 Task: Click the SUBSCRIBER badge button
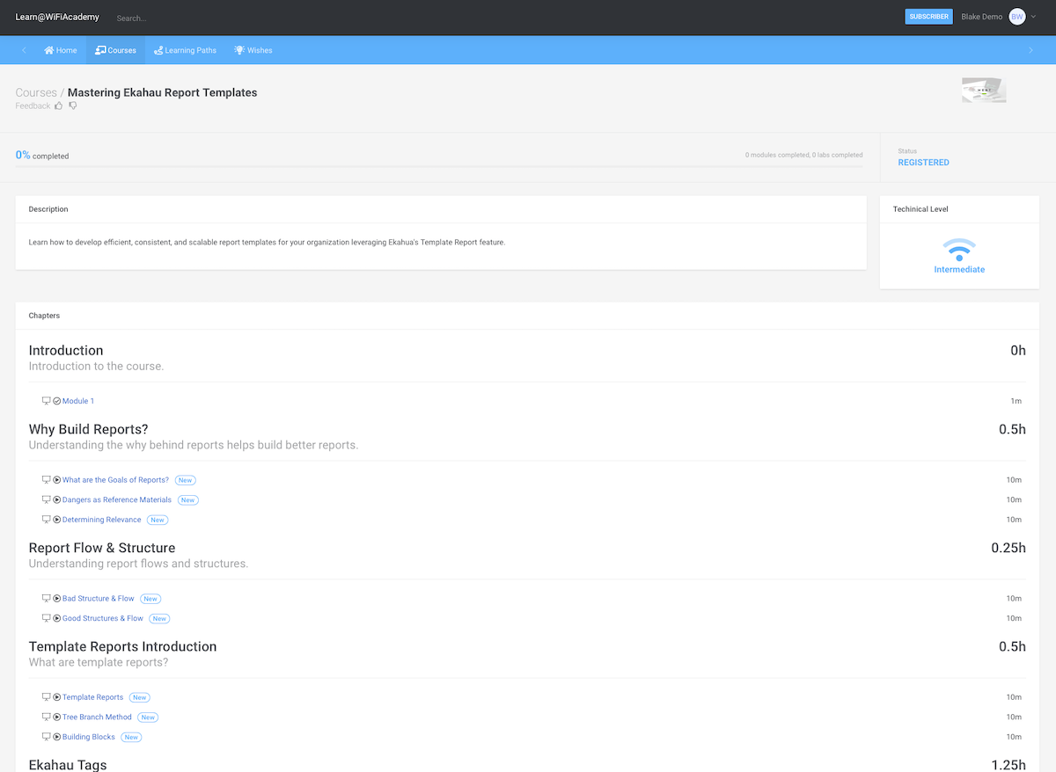[928, 17]
